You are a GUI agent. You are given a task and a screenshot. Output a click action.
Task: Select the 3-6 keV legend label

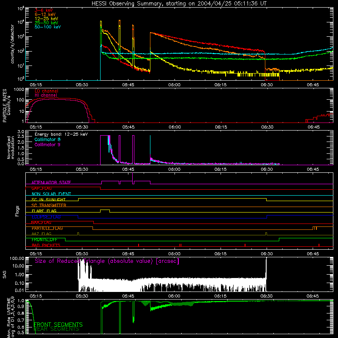(x=44, y=10)
